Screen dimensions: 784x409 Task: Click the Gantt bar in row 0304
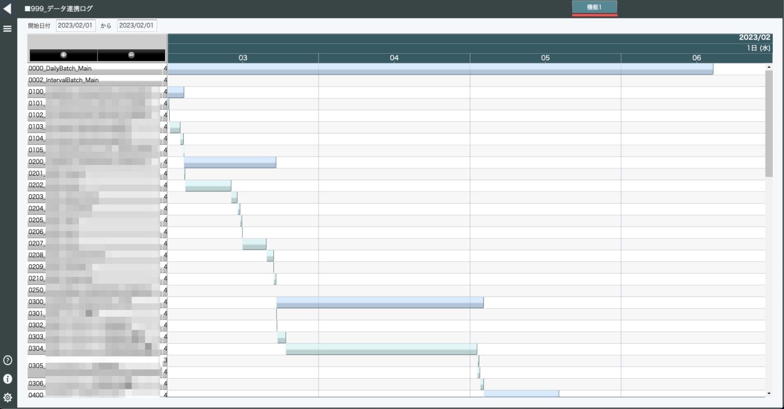(x=381, y=349)
